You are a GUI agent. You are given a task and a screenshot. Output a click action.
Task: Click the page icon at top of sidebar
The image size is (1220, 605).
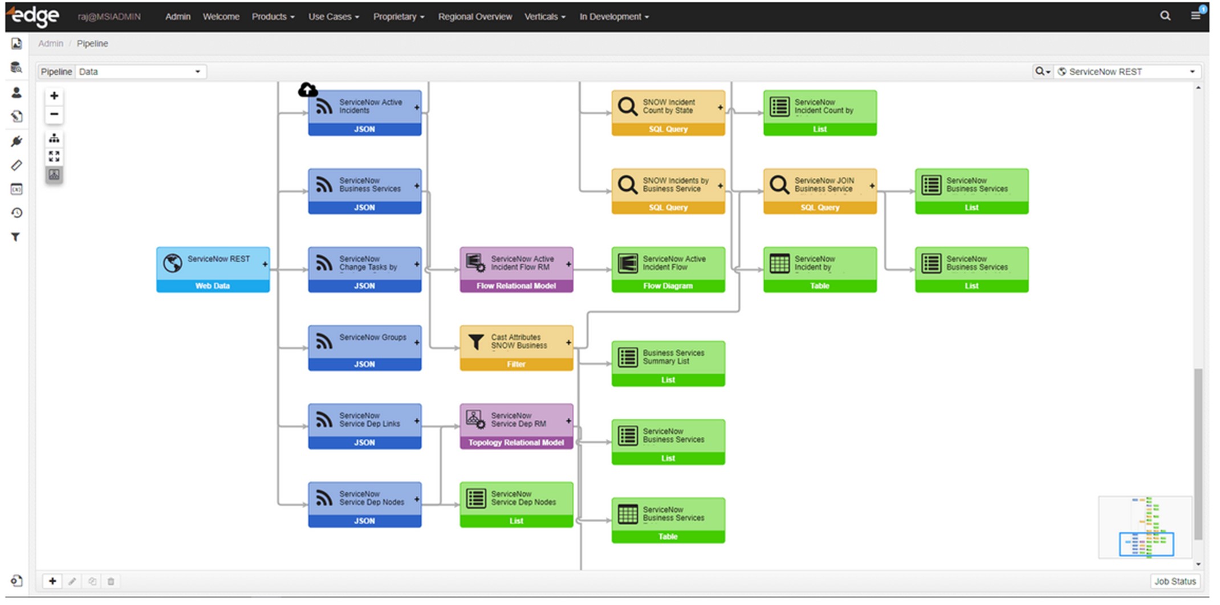click(x=17, y=44)
